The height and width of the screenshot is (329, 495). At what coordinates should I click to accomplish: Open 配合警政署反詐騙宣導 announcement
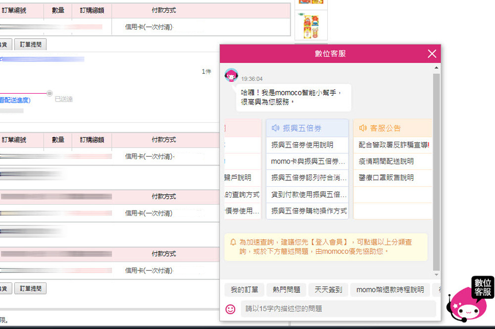[393, 145]
